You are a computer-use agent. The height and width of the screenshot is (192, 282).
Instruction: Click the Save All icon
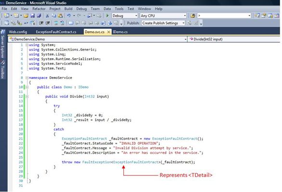[39, 16]
